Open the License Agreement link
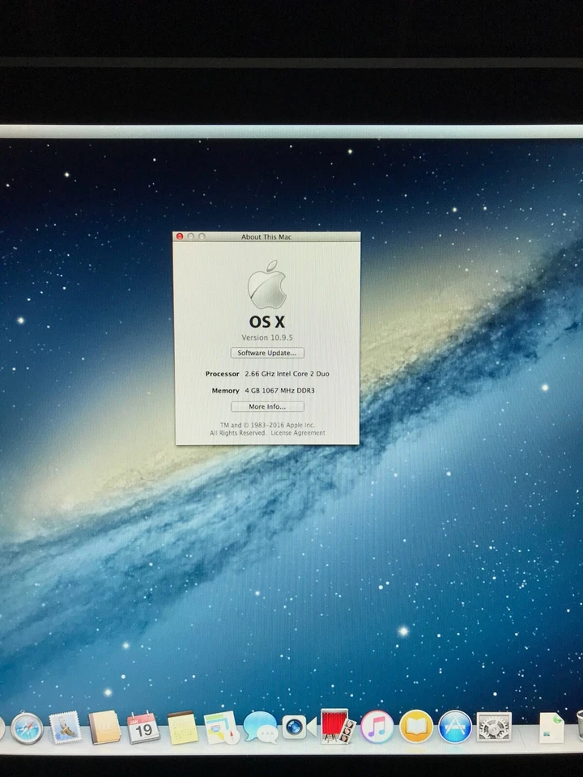Image resolution: width=583 pixels, height=777 pixels. click(x=298, y=432)
